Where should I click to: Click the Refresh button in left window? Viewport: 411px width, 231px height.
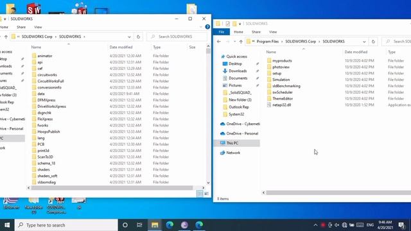coord(139,37)
